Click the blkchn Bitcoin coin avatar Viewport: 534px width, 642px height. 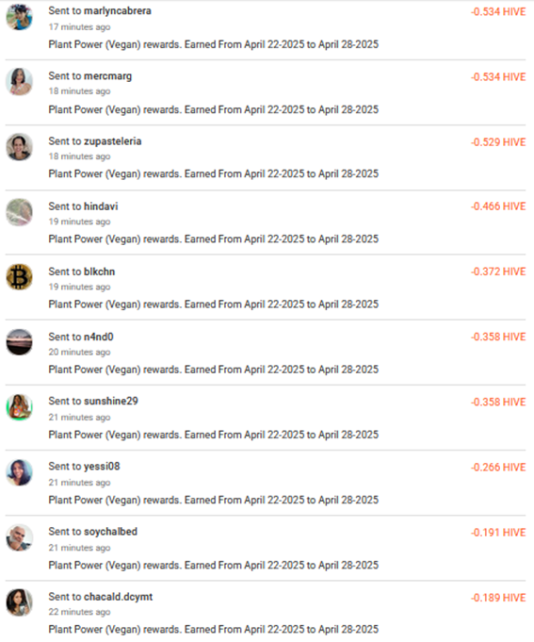click(19, 277)
